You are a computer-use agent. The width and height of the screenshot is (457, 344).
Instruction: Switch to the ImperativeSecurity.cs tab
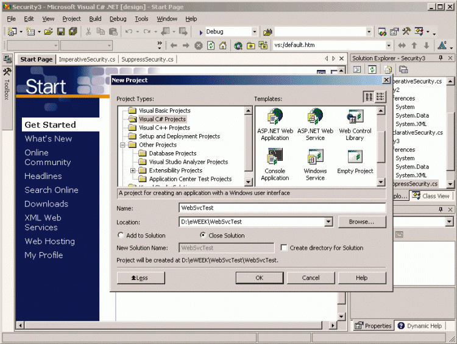click(x=87, y=60)
